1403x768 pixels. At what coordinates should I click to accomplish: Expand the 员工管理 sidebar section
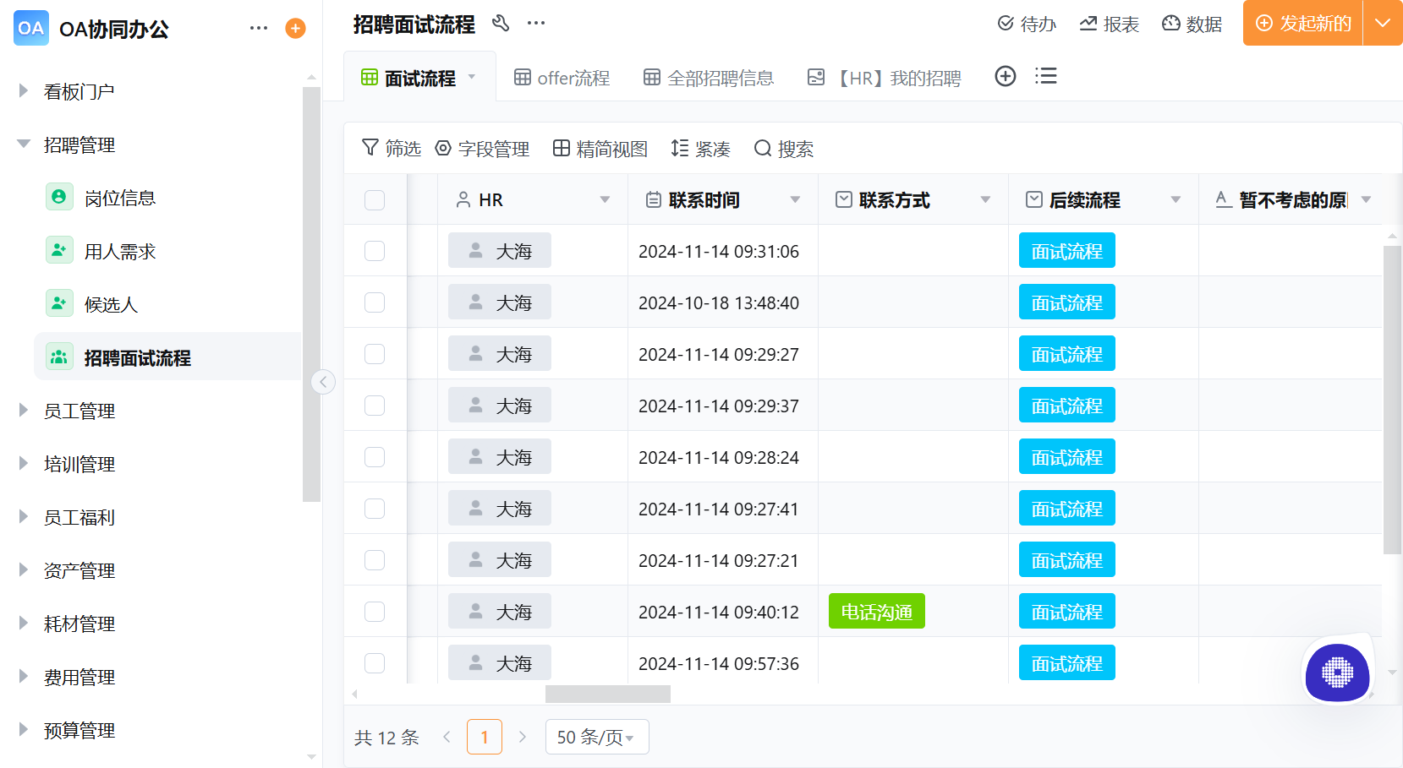[x=80, y=411]
